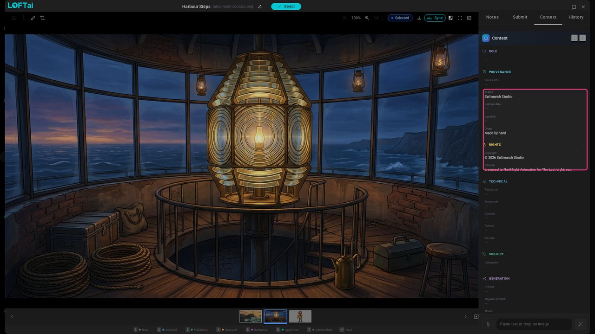Rename file using the edit pencil icon

point(260,6)
